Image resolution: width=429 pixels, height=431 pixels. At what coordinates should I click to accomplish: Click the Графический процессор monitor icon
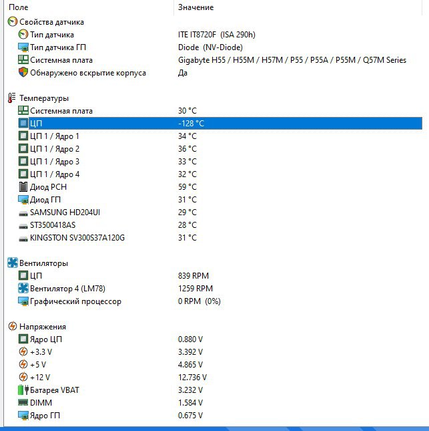pos(23,301)
